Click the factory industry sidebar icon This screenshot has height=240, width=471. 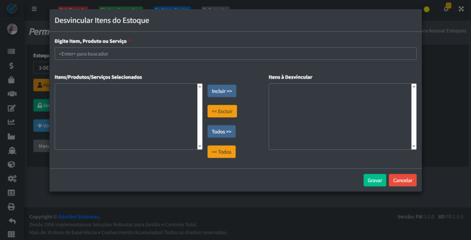pyautogui.click(x=11, y=136)
